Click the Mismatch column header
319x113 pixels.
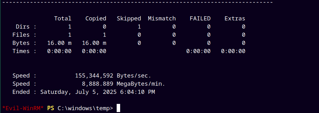162,19
